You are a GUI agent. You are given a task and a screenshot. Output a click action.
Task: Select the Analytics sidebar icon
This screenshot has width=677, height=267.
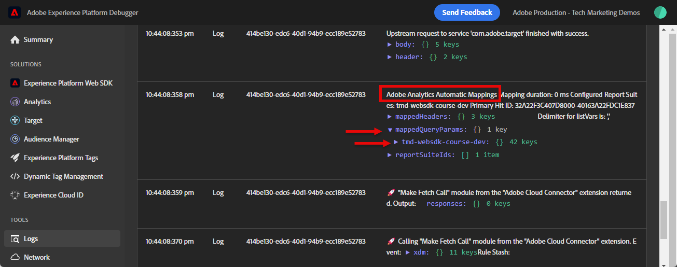click(15, 102)
